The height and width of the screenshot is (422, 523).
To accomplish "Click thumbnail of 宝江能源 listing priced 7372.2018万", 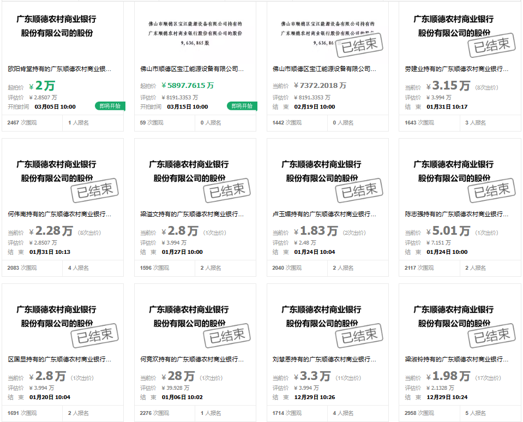I will pos(328,32).
